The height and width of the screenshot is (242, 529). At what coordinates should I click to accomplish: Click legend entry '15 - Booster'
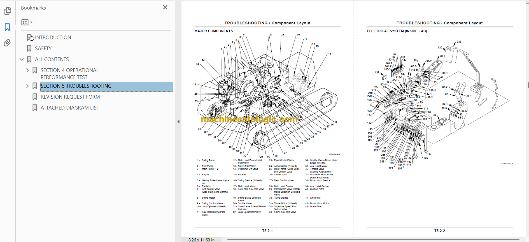240,174
